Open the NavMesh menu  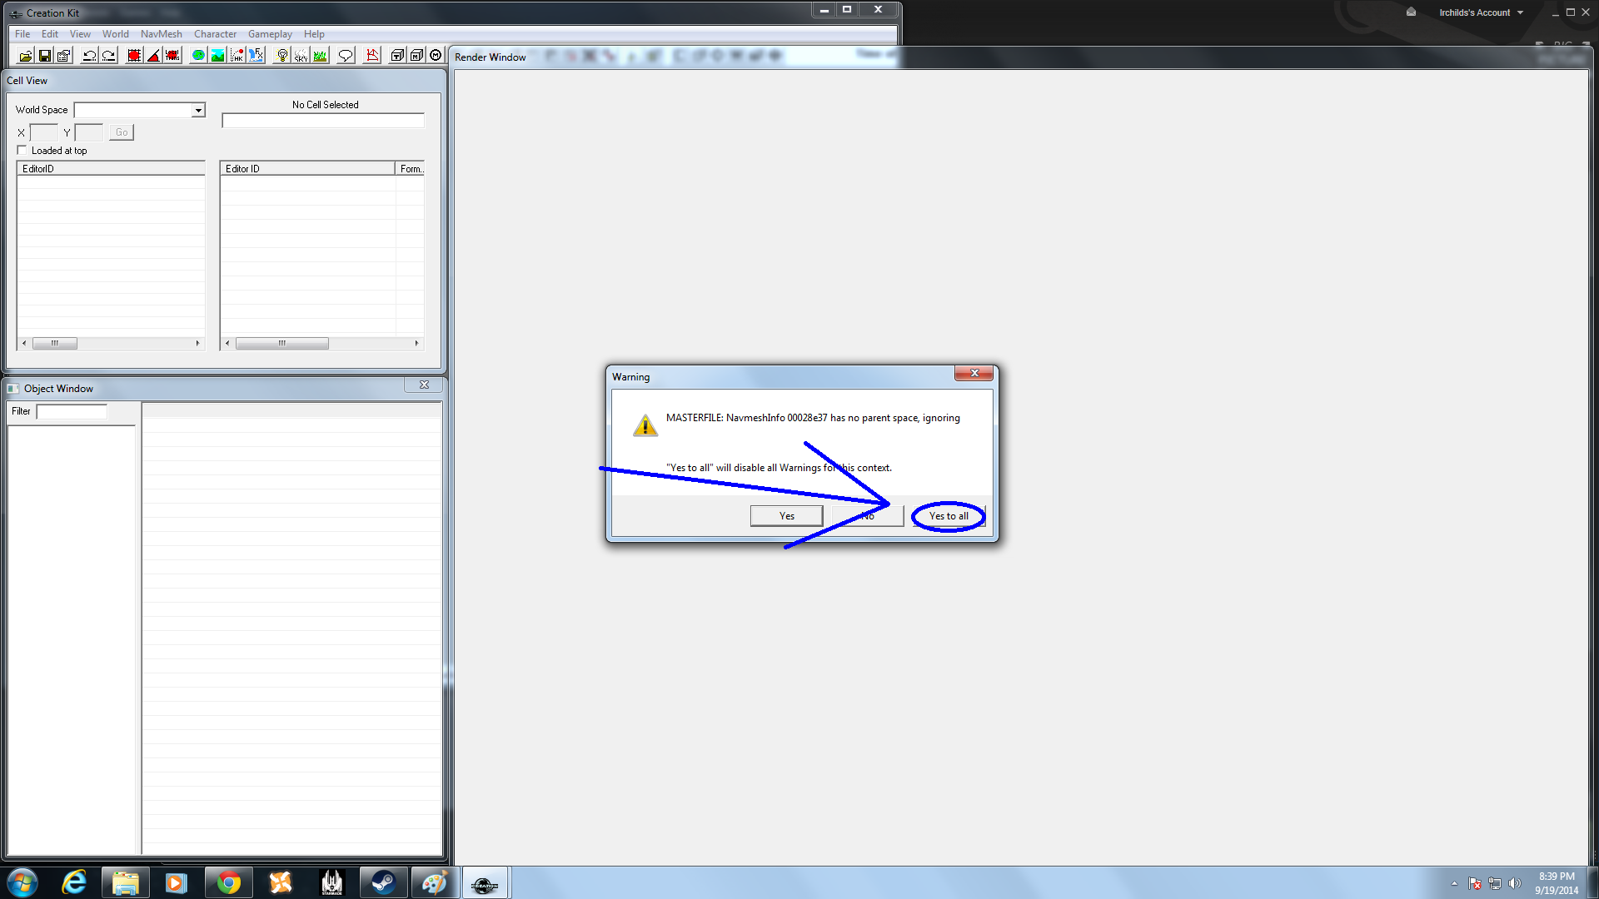pos(161,34)
